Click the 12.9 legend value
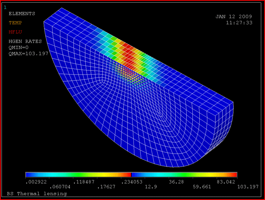Screen dimensions: 265x200 point(151,187)
